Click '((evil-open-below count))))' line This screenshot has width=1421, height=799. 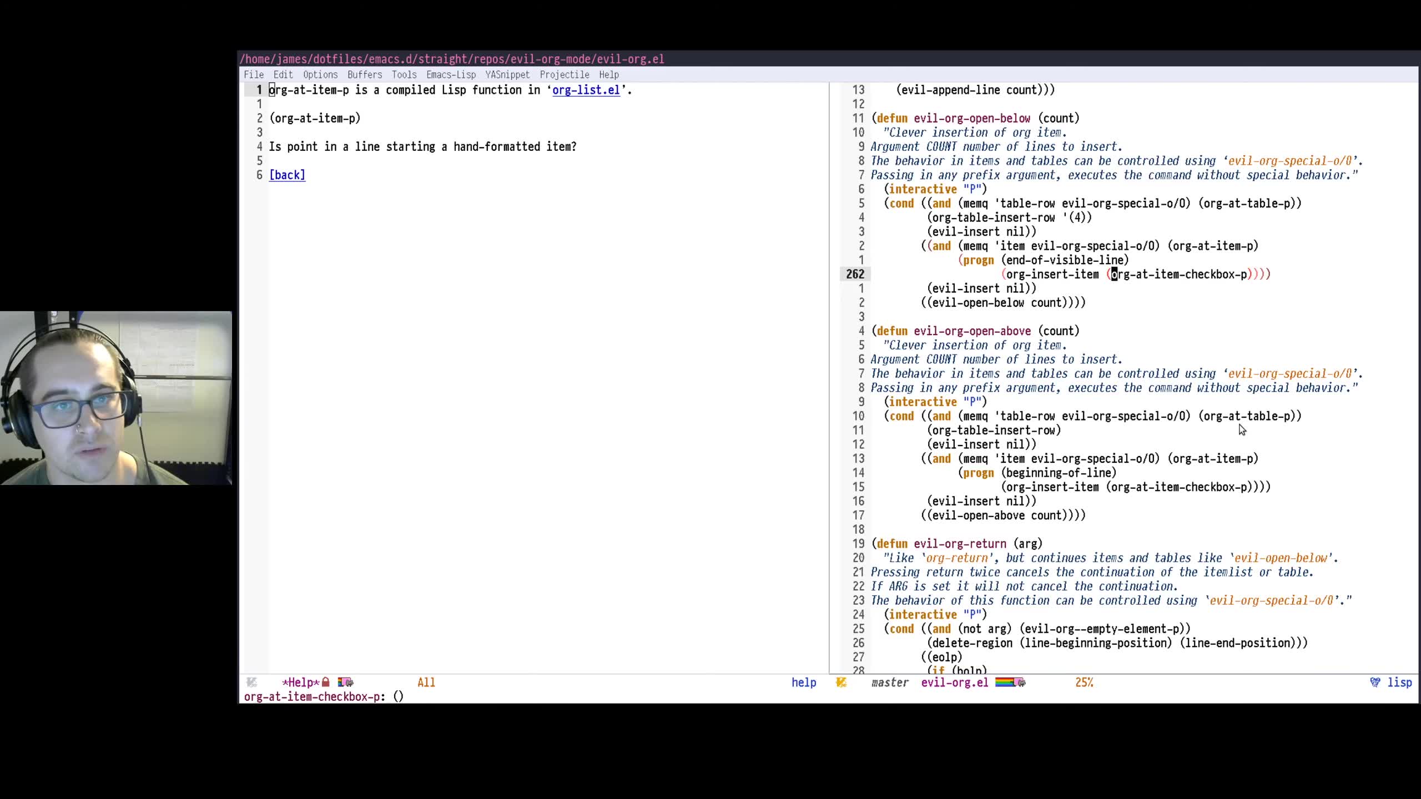point(1003,303)
